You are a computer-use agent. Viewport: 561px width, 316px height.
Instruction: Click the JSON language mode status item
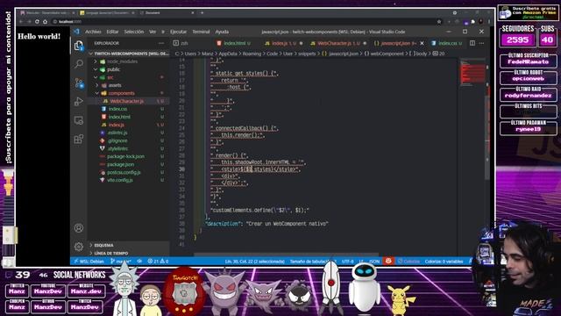pyautogui.click(x=374, y=262)
